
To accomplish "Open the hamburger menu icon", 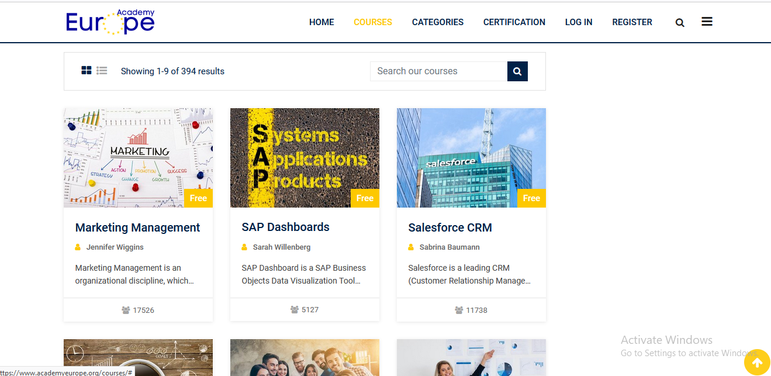I will 707,22.
